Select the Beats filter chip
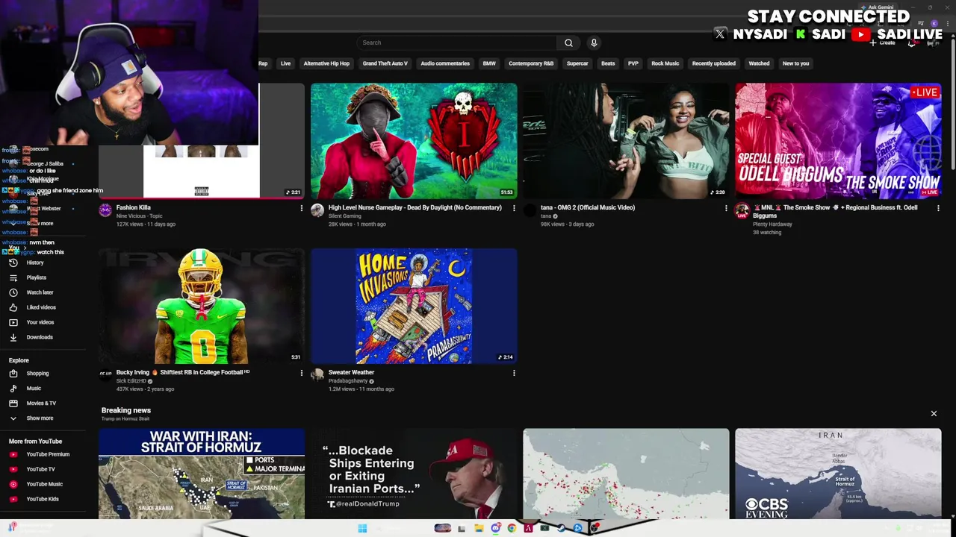The width and height of the screenshot is (956, 537). click(x=608, y=63)
